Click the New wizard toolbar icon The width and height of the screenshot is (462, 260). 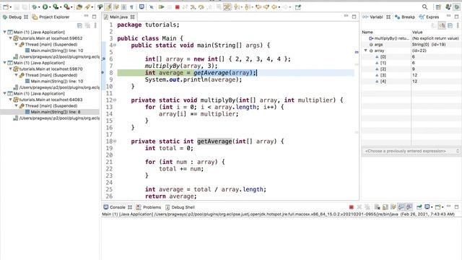6,7
